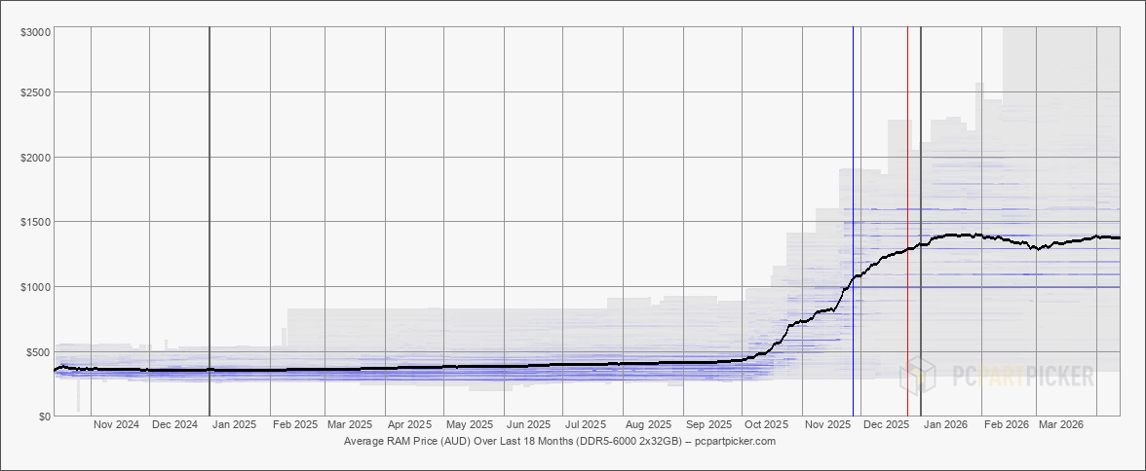1146x471 pixels.
Task: Click the $1000 y-axis label
Action: (x=35, y=286)
